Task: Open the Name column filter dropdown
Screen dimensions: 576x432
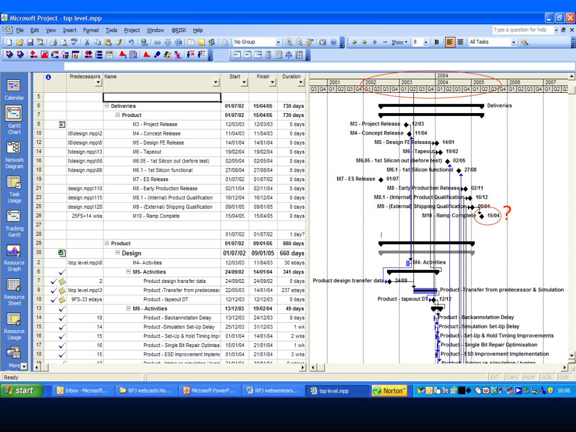Action: (x=216, y=83)
